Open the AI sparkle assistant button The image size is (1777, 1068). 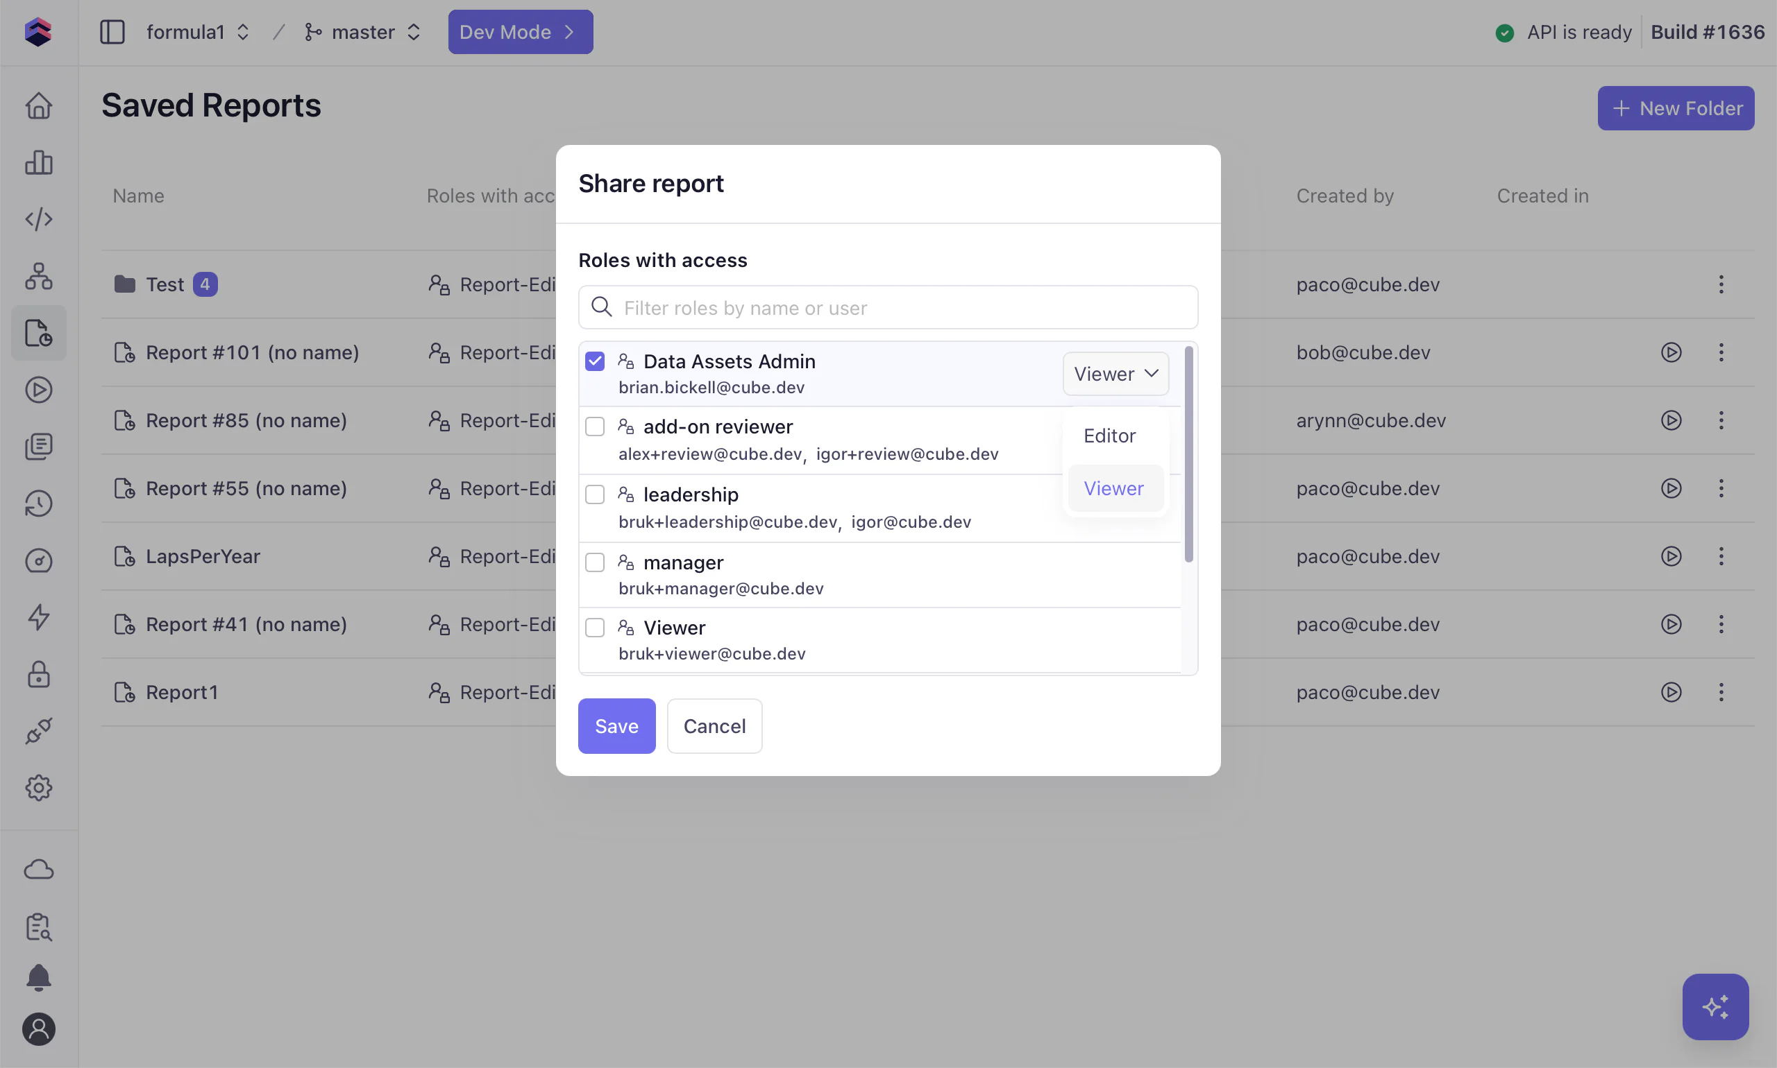(x=1715, y=1006)
